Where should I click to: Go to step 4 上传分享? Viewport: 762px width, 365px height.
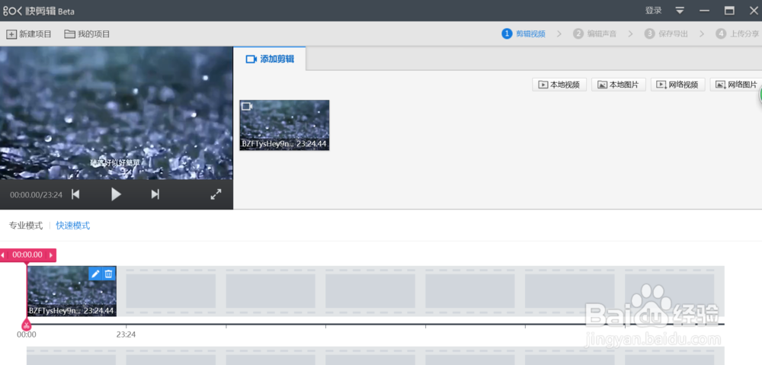[737, 34]
